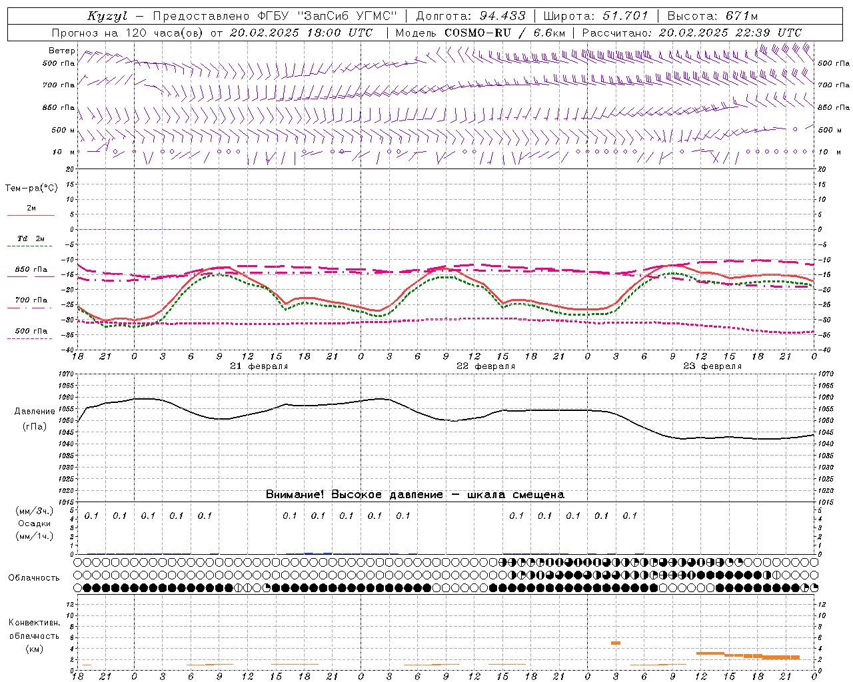Image resolution: width=853 pixels, height=682 pixels.
Task: Click the orange convective bar near 5 km
Action: coord(616,643)
